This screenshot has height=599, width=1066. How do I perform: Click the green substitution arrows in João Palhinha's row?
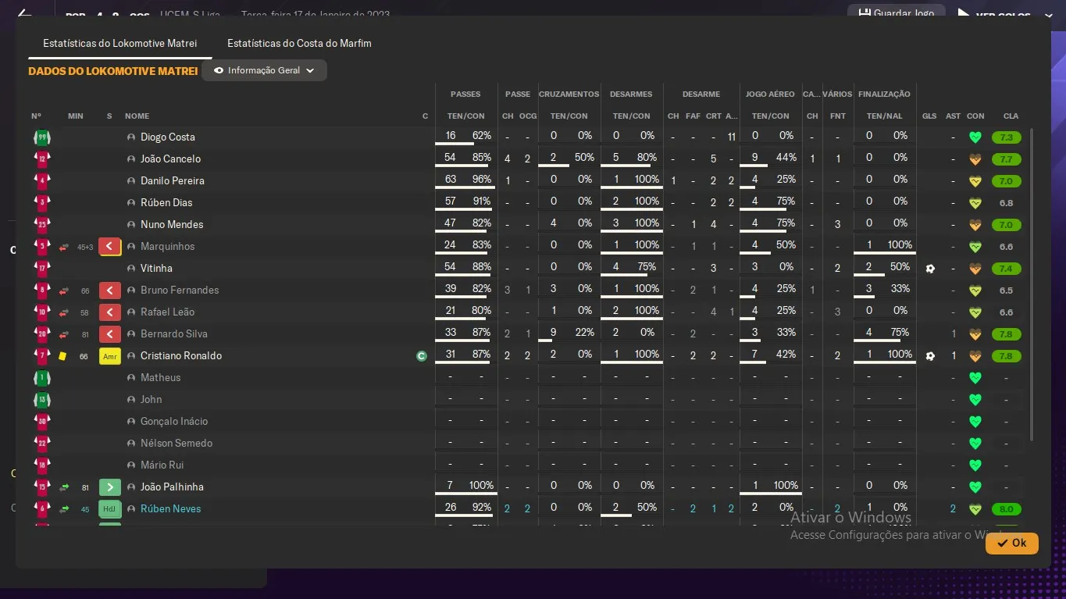[64, 487]
